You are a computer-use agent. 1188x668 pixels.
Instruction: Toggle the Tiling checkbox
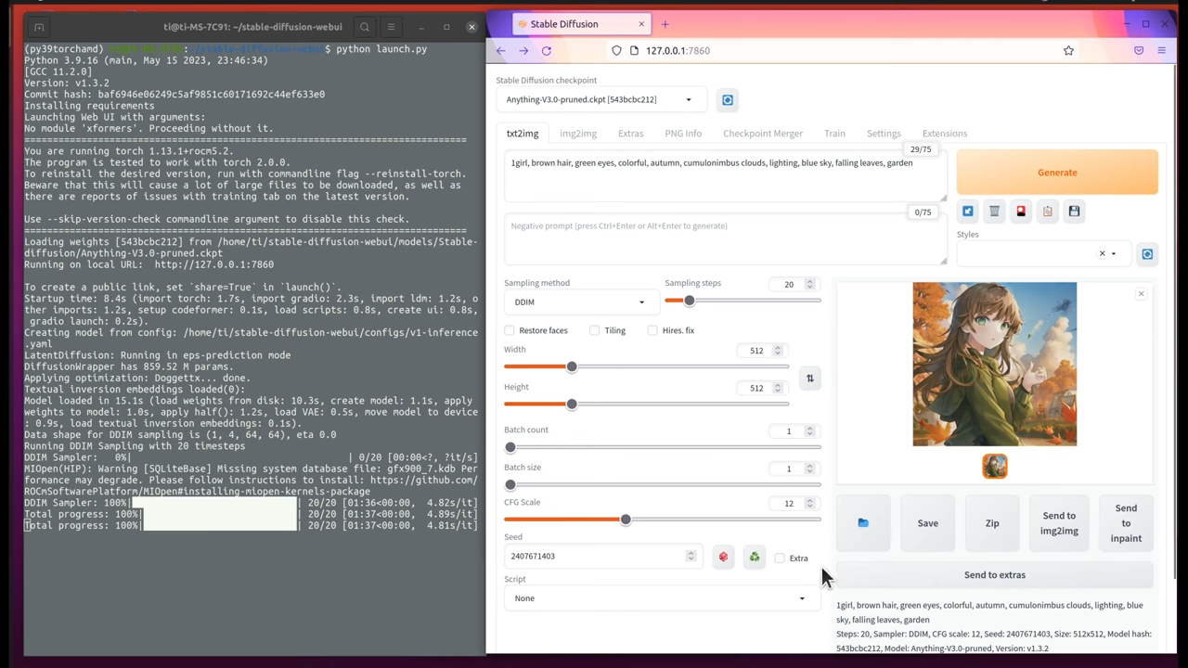tap(595, 330)
